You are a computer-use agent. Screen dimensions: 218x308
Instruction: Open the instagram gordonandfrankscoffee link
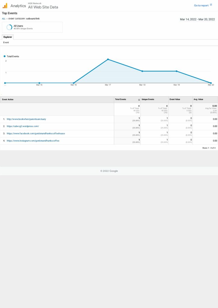click(x=33, y=141)
